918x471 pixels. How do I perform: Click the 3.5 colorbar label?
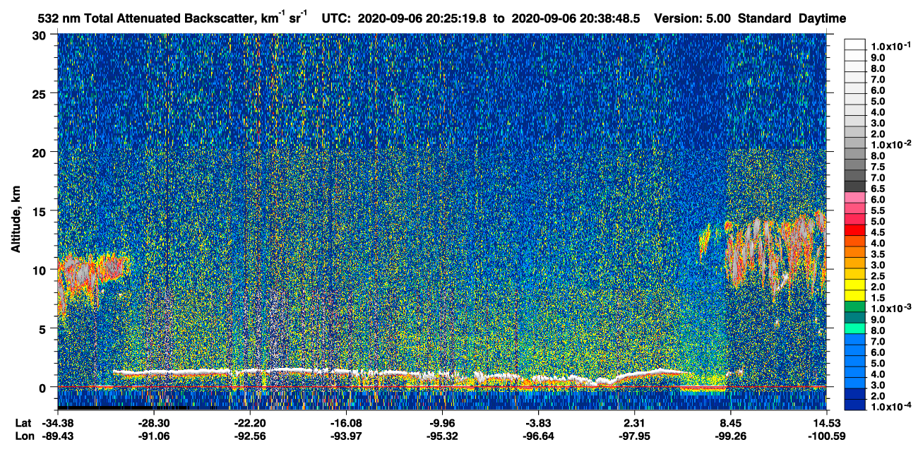(878, 254)
